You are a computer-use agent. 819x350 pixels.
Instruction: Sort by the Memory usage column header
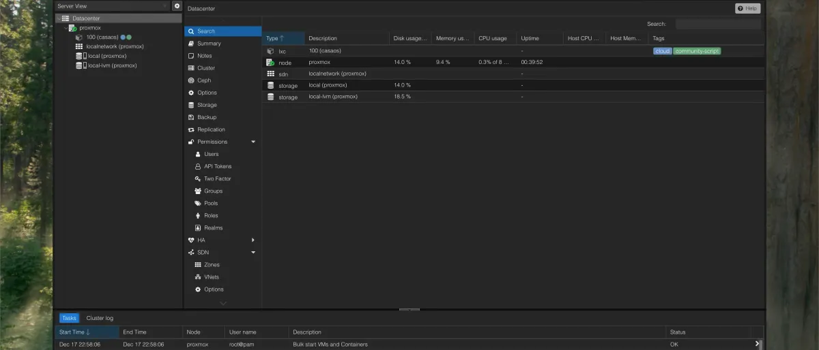[x=452, y=38]
